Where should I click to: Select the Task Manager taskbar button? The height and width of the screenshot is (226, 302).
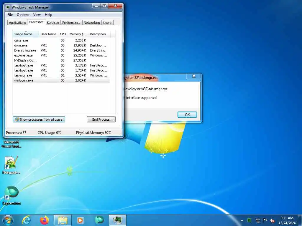[x=117, y=220]
